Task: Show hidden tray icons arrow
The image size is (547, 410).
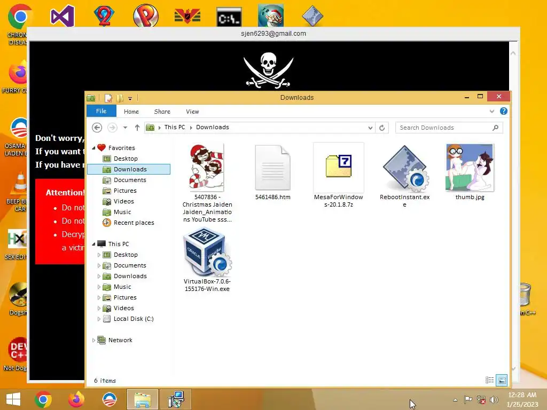Action: [x=455, y=400]
